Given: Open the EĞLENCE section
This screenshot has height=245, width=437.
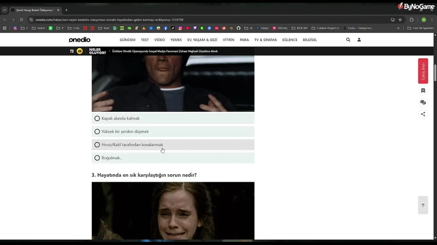Looking at the screenshot, I should pyautogui.click(x=290, y=40).
